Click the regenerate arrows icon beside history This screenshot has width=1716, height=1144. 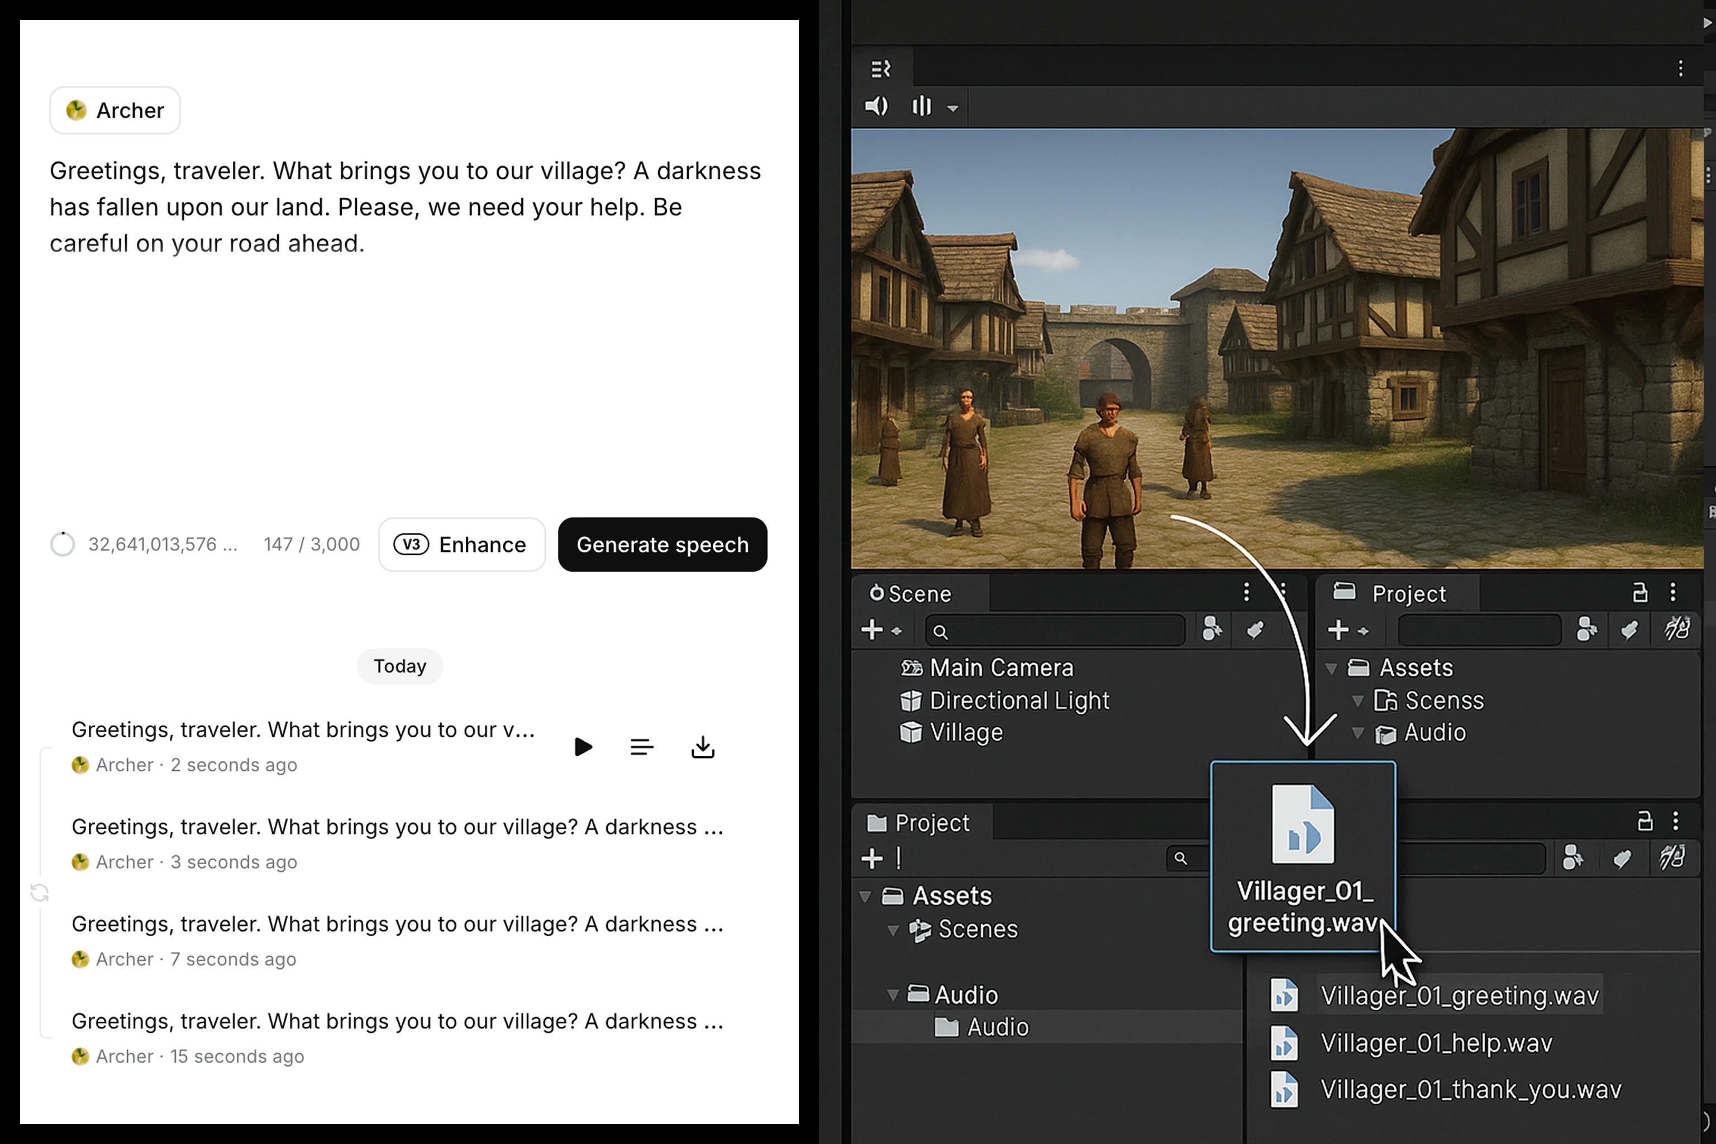pyautogui.click(x=40, y=892)
